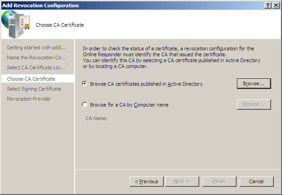
Task: Click the Previous button
Action: [x=146, y=181]
